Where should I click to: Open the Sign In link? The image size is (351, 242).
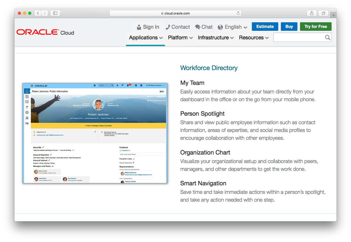(151, 27)
